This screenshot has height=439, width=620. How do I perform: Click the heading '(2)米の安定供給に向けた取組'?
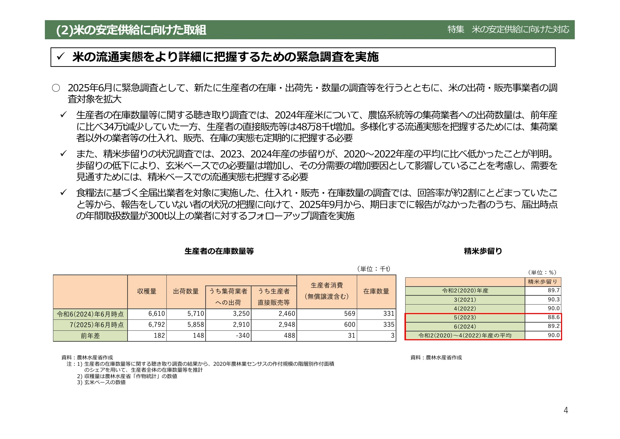tap(131, 30)
